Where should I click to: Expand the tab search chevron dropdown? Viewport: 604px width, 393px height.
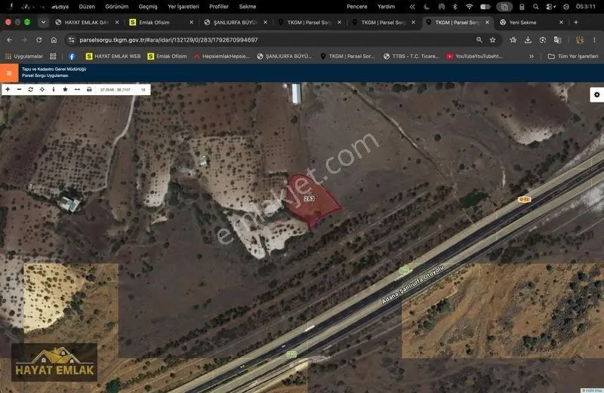tap(43, 23)
